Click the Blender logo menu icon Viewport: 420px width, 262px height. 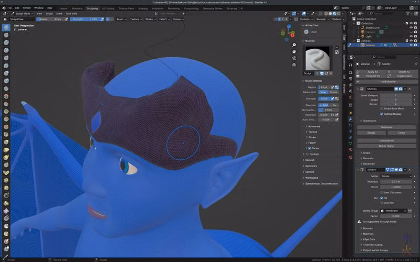(4, 8)
